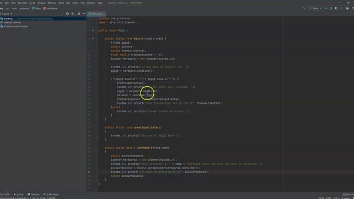Click the 'import java.util.Scanner' line
354x199 pixels.
pyautogui.click(x=117, y=22)
